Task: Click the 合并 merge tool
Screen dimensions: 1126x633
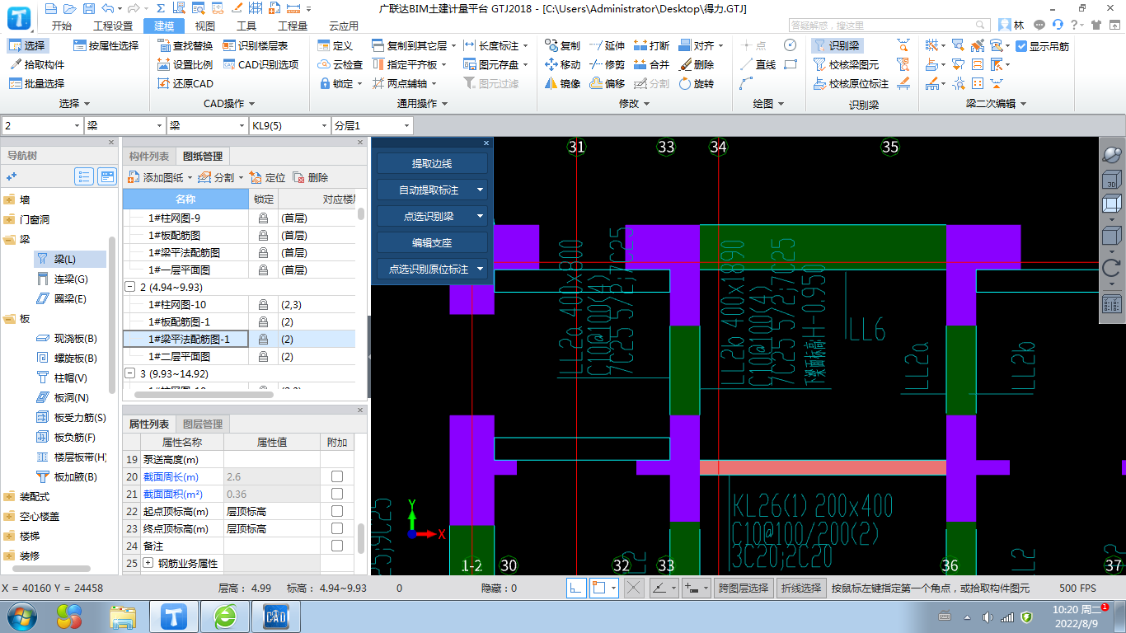Action: [651, 64]
